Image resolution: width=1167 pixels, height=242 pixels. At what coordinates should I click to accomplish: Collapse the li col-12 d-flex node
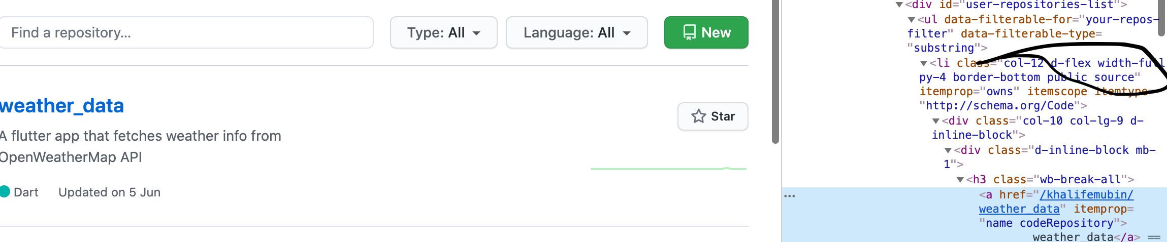(924, 63)
